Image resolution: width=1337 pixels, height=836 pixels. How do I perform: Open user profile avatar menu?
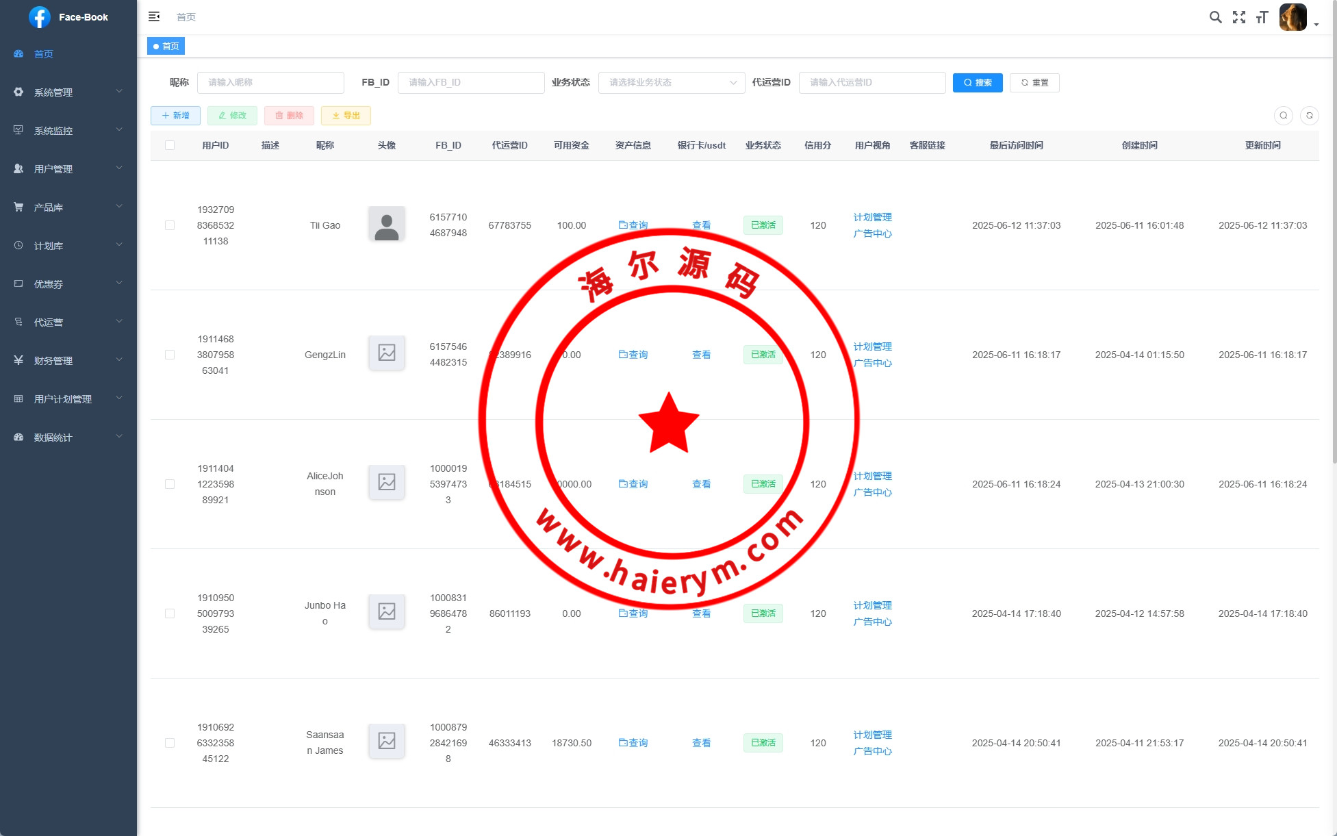1293,17
